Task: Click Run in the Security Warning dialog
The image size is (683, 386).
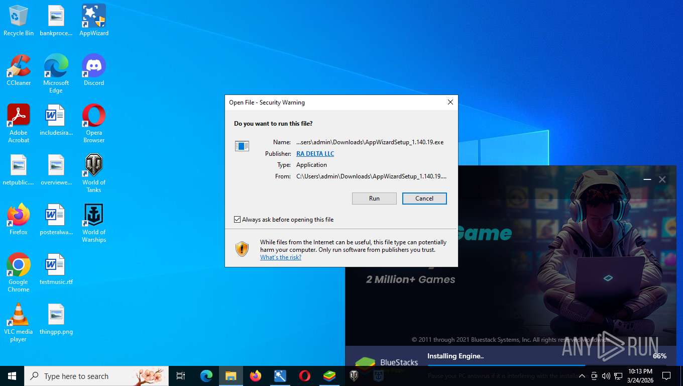Action: 374,199
